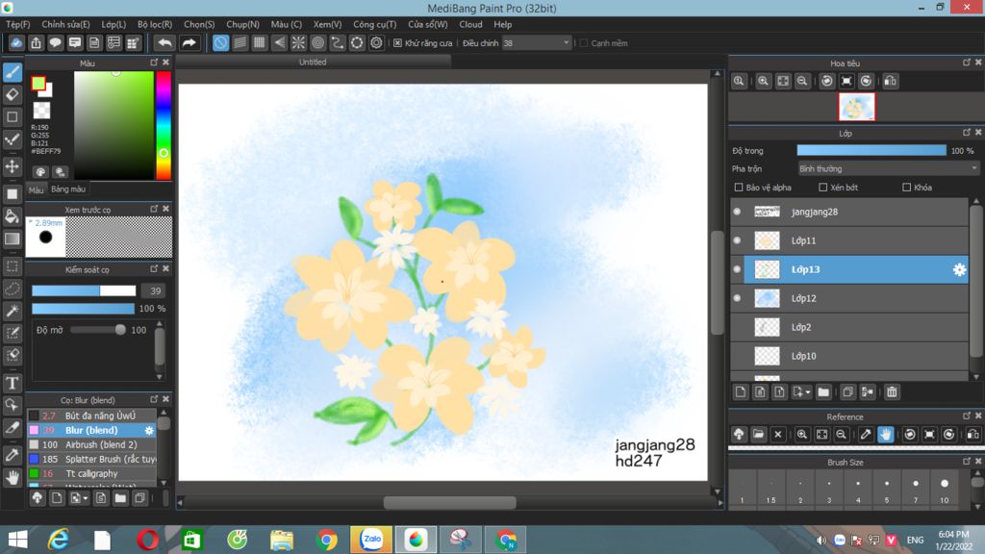This screenshot has height=554, width=985.
Task: Click the brush size value field 39
Action: [x=155, y=290]
